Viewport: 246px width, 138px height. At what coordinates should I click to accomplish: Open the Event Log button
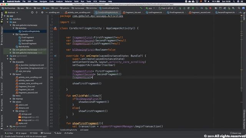236,133
